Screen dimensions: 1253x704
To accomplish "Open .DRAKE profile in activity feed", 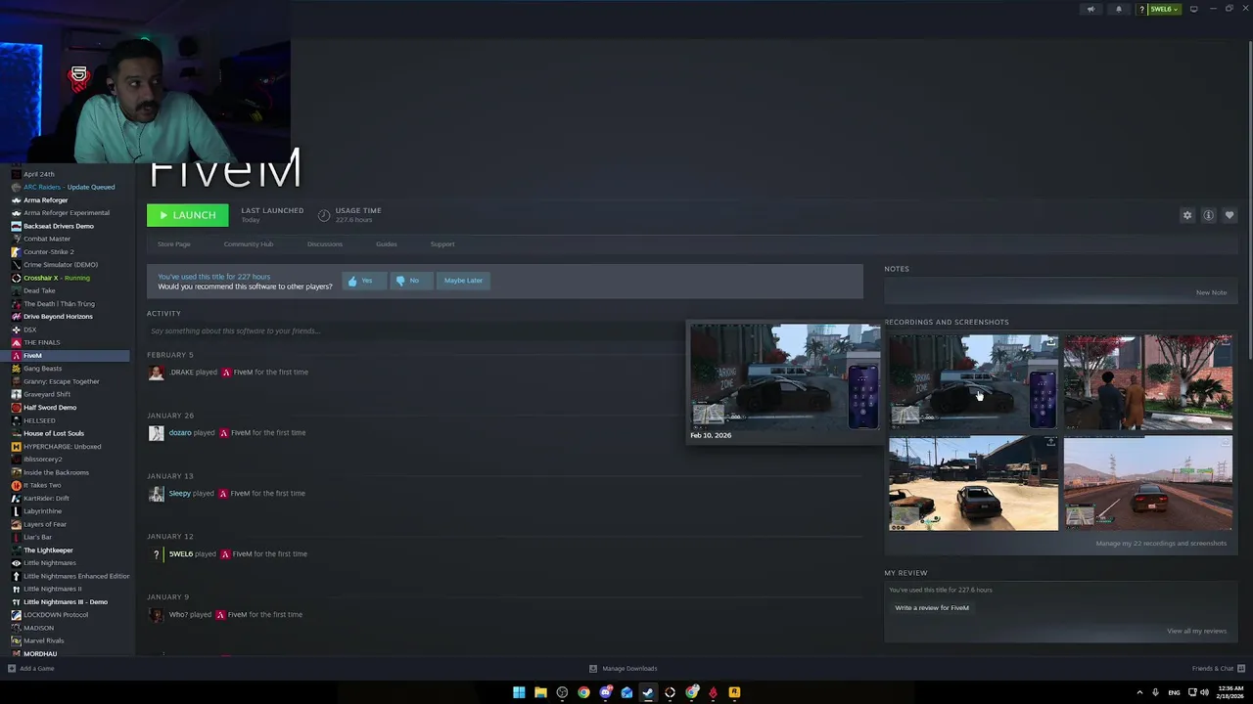I will click(180, 372).
